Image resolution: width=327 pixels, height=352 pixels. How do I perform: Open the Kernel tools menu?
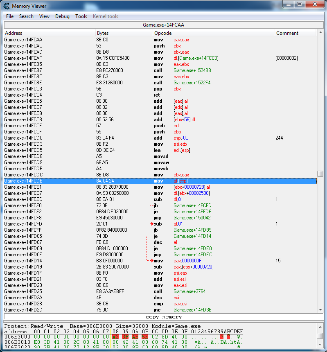(x=106, y=16)
